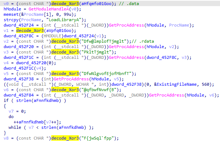Click the 560 constant
Viewport: 220px width, 141px height.
205,84
